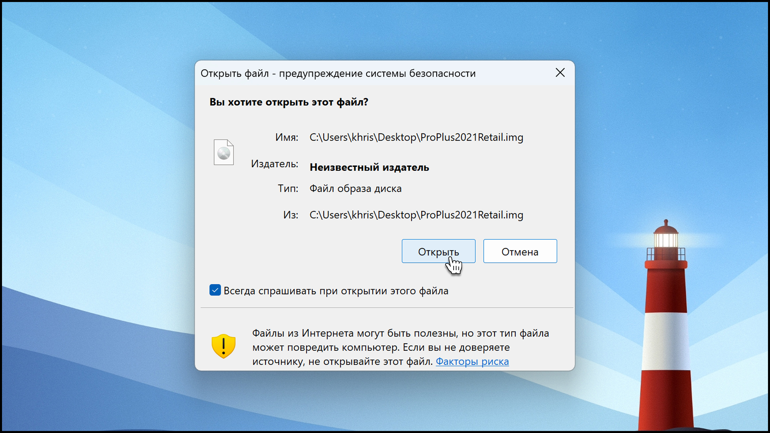770x433 pixels.
Task: Click the dialog title bar text
Action: tap(338, 73)
